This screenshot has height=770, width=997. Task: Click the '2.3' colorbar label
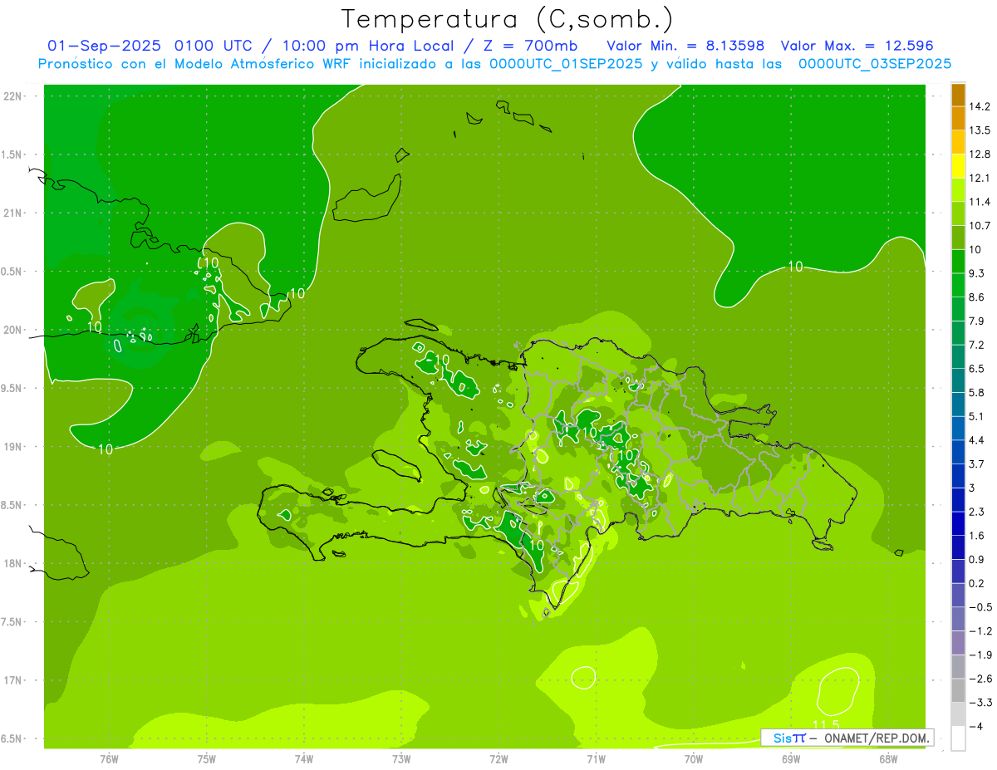point(976,512)
